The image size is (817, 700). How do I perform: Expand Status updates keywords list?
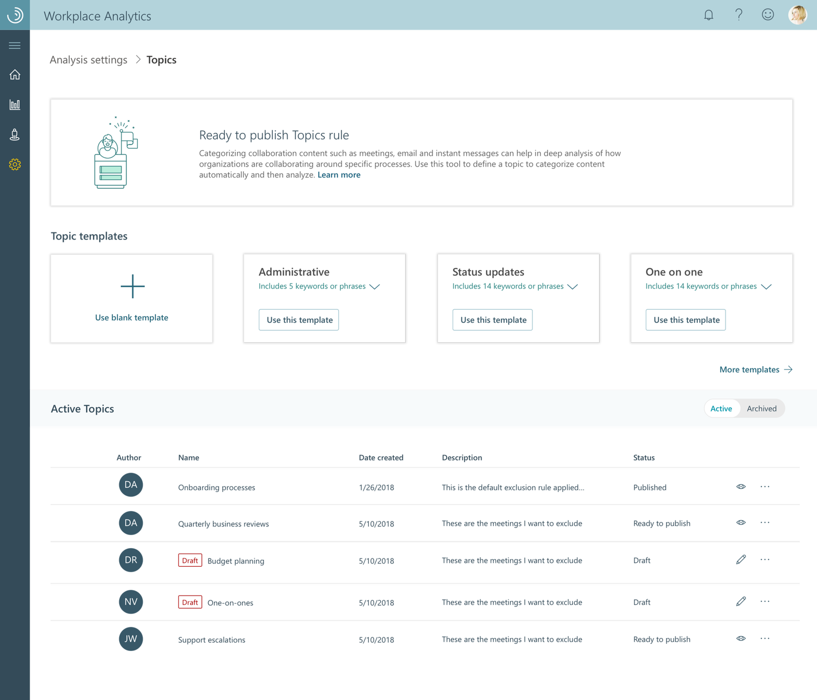pos(573,286)
